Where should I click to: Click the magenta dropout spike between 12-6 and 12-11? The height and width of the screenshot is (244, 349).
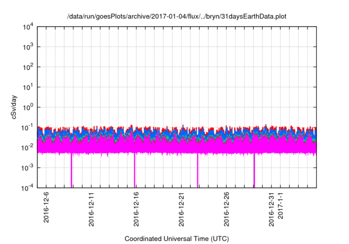[71, 170]
